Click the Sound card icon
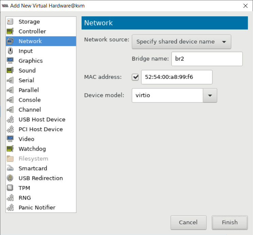 pos(10,70)
